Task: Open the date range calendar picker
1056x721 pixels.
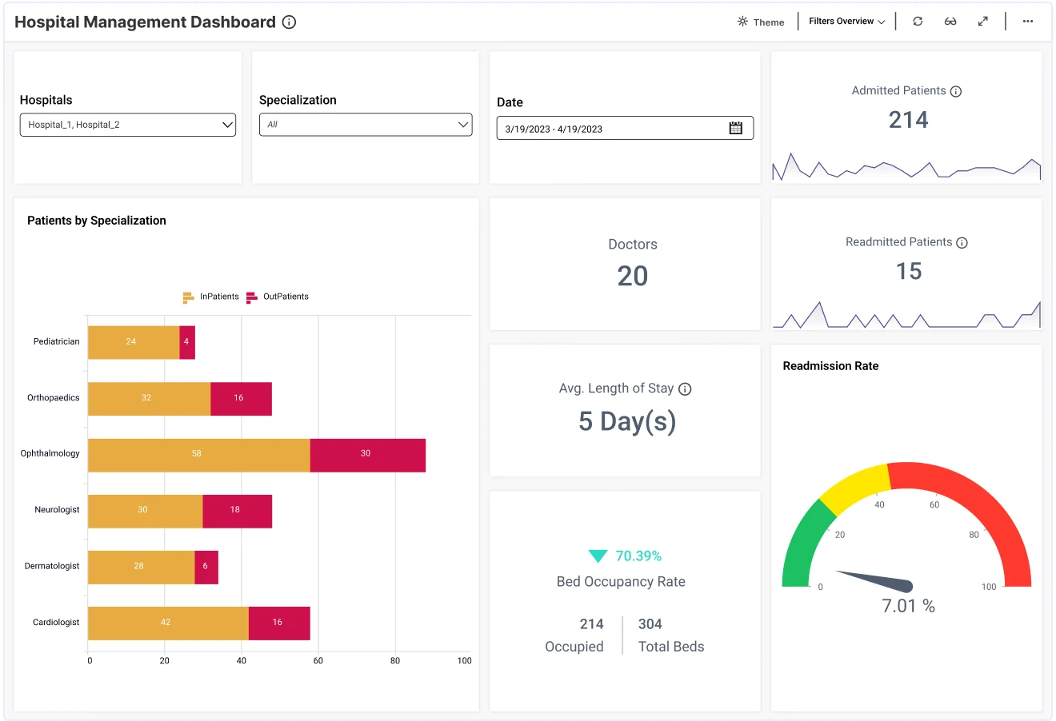Action: tap(737, 127)
